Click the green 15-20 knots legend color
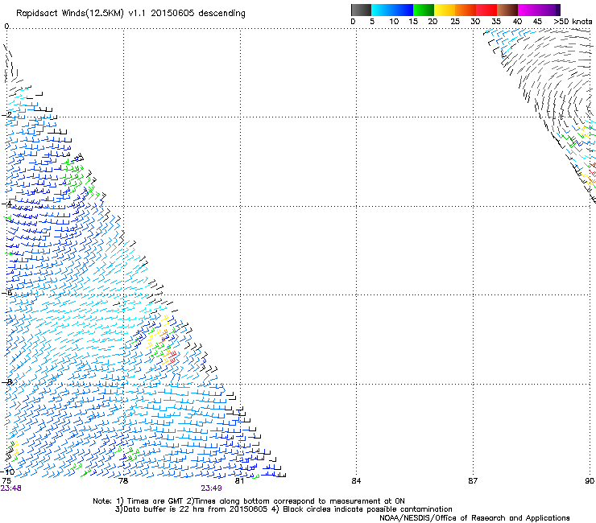The image size is (596, 523). pos(424,10)
